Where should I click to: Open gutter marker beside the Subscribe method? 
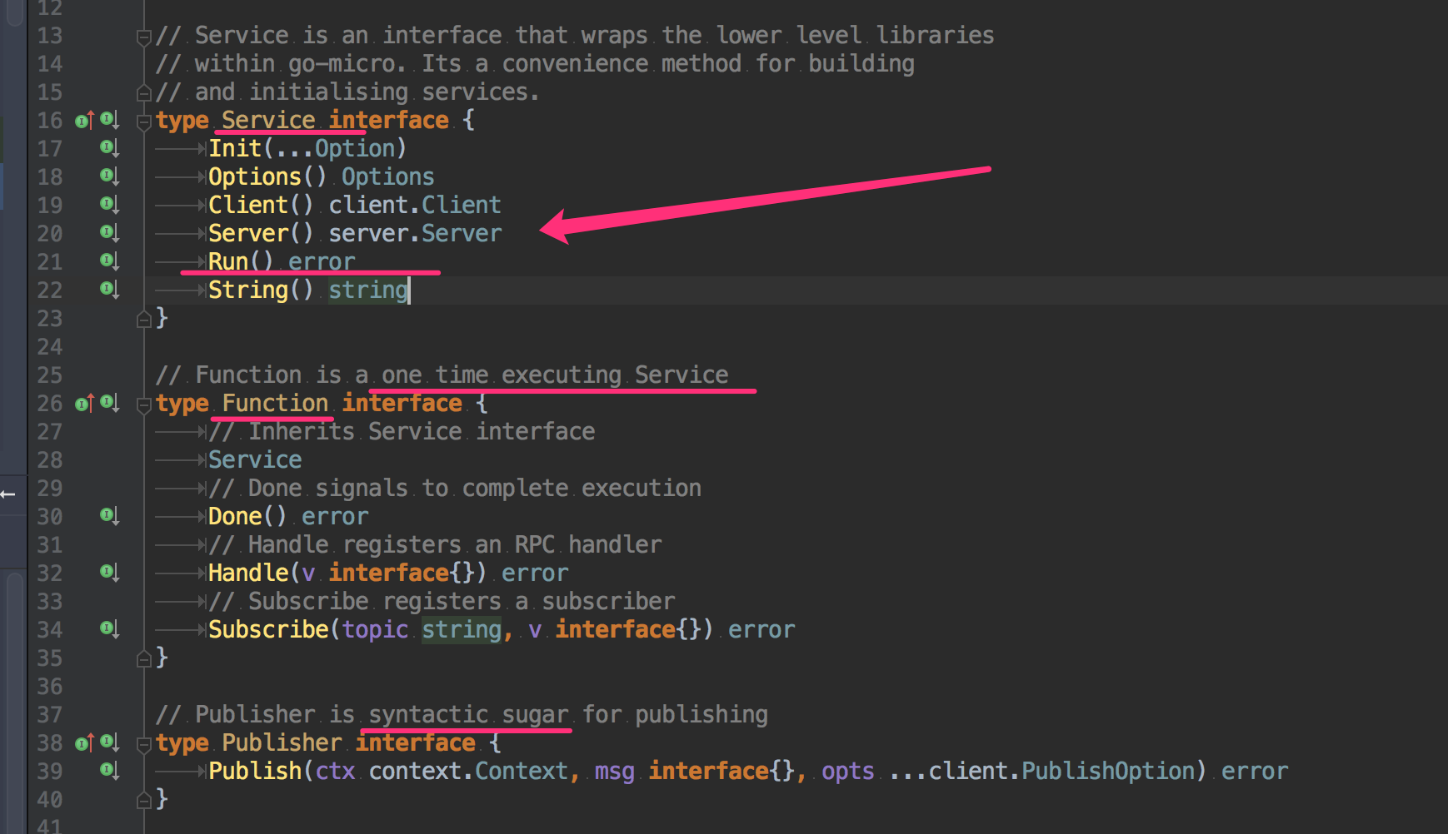(110, 630)
